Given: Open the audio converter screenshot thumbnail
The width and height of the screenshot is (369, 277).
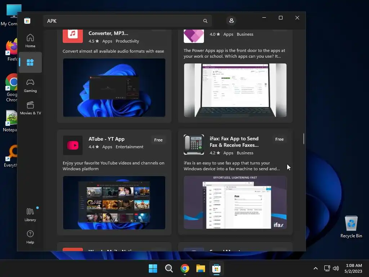Looking at the screenshot, I should pos(114,87).
